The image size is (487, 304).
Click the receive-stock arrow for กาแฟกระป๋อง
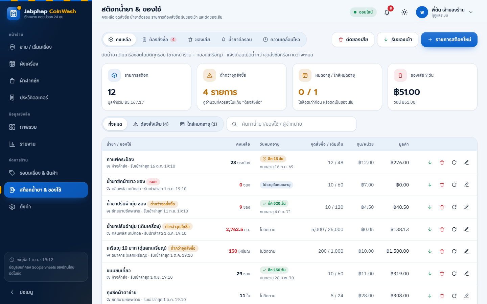tap(430, 162)
